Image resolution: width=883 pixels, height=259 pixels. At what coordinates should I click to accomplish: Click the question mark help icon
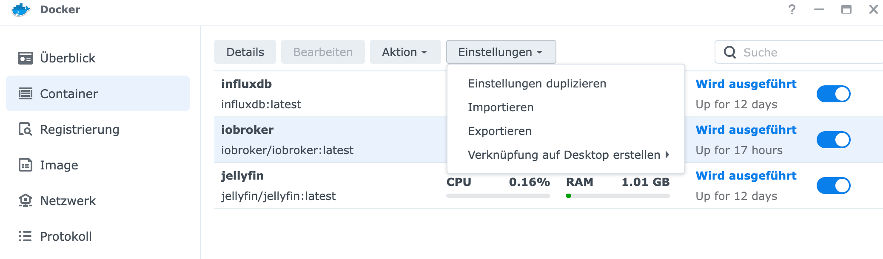click(792, 9)
